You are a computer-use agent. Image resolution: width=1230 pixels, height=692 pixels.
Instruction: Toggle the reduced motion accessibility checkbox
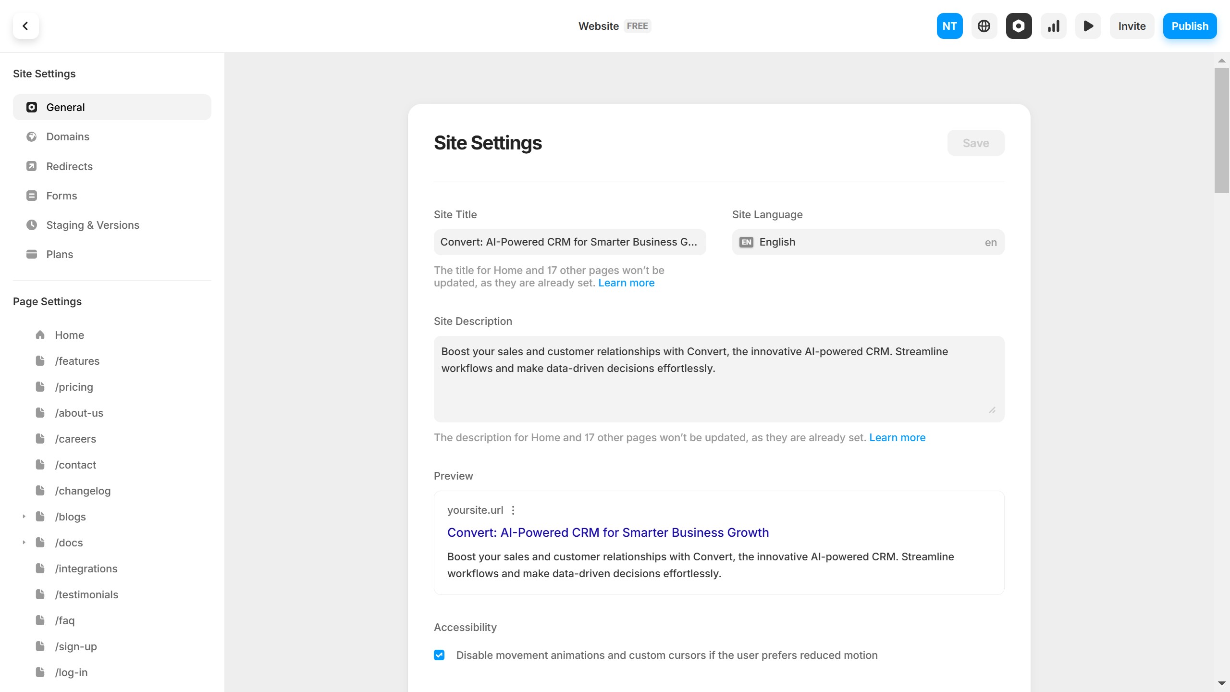pyautogui.click(x=439, y=655)
